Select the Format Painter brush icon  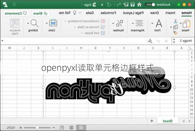click(x=175, y=33)
